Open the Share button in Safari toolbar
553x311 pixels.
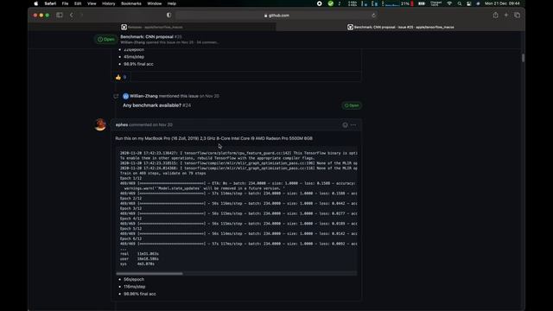495,15
